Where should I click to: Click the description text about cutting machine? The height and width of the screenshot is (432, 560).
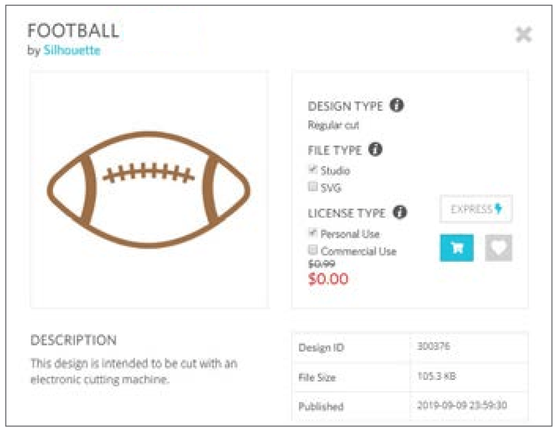click(x=134, y=371)
